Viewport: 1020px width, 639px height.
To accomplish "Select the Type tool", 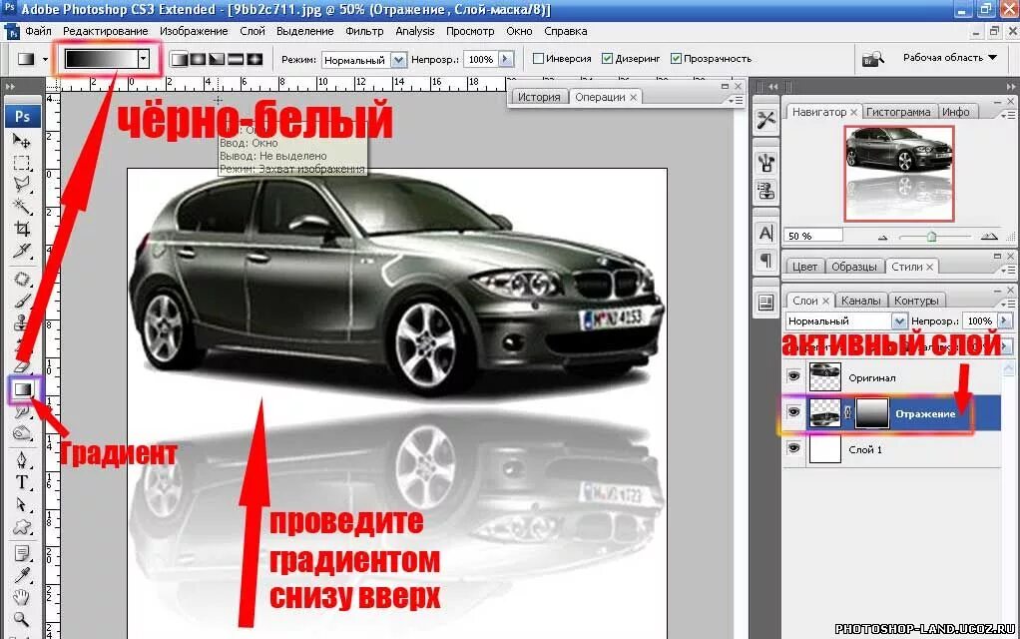I will click(x=22, y=482).
